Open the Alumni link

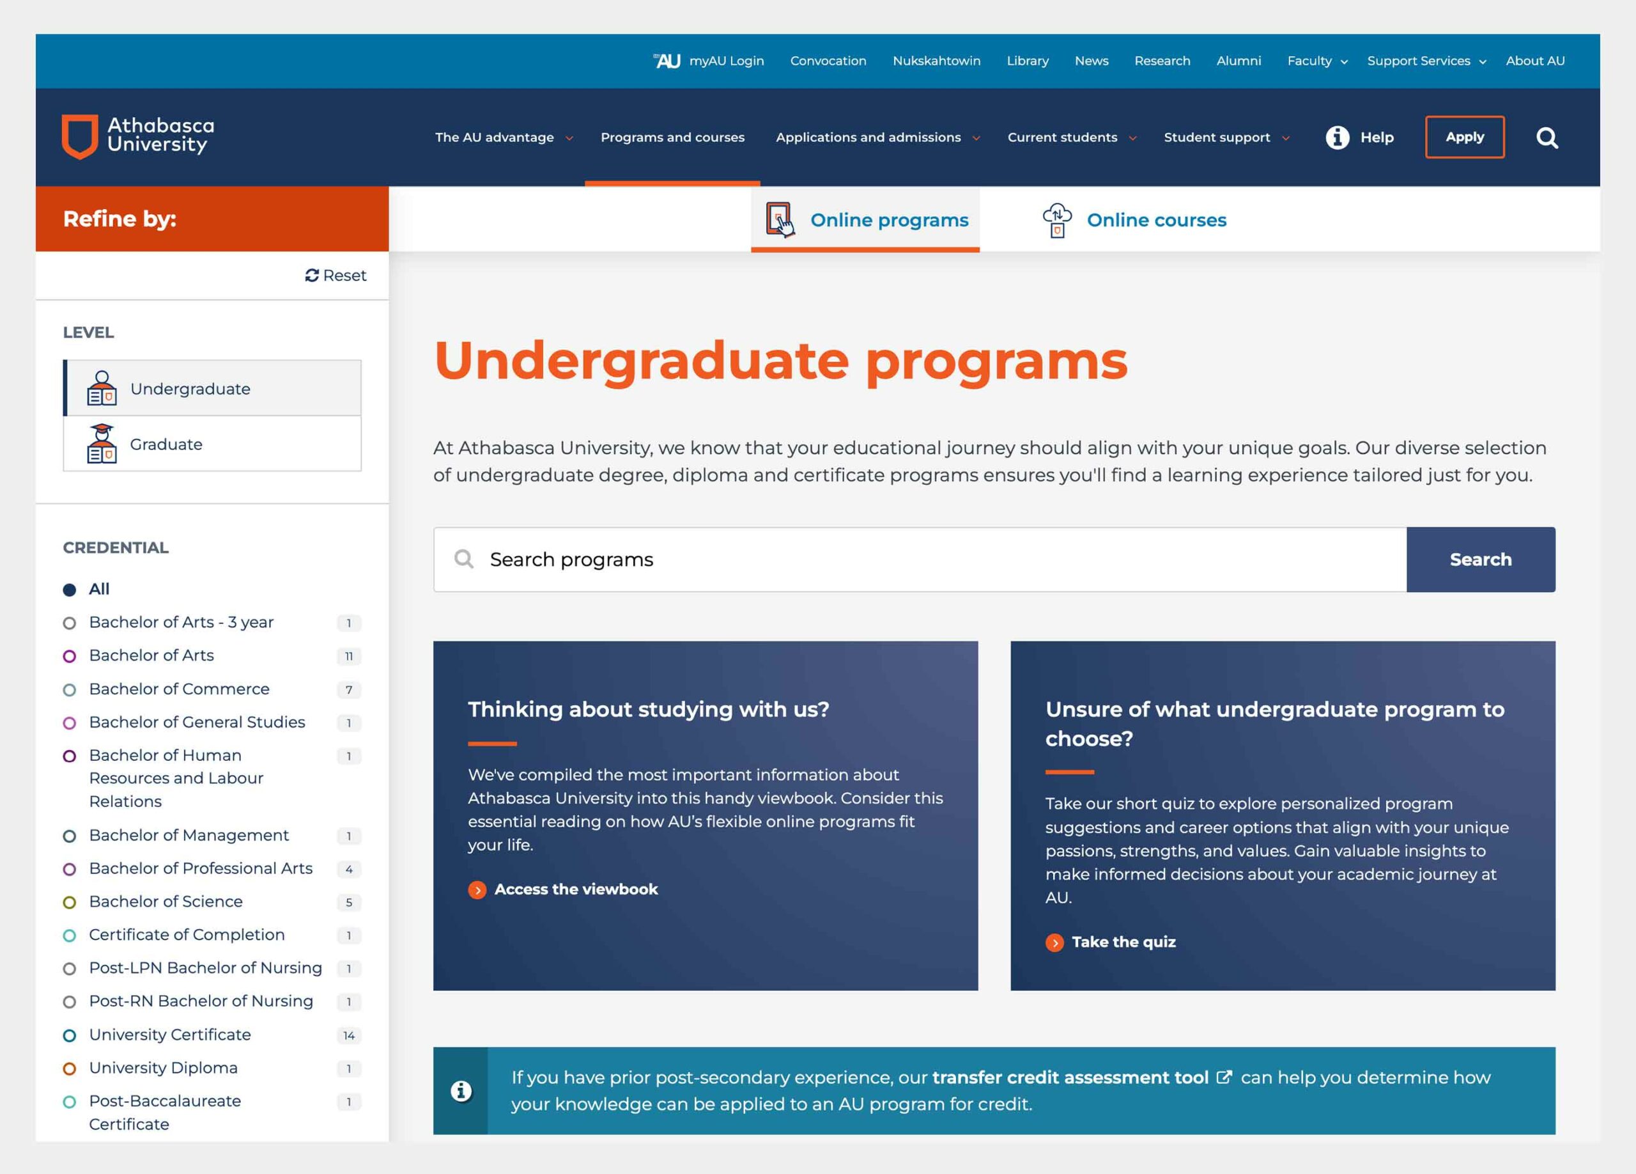tap(1239, 61)
